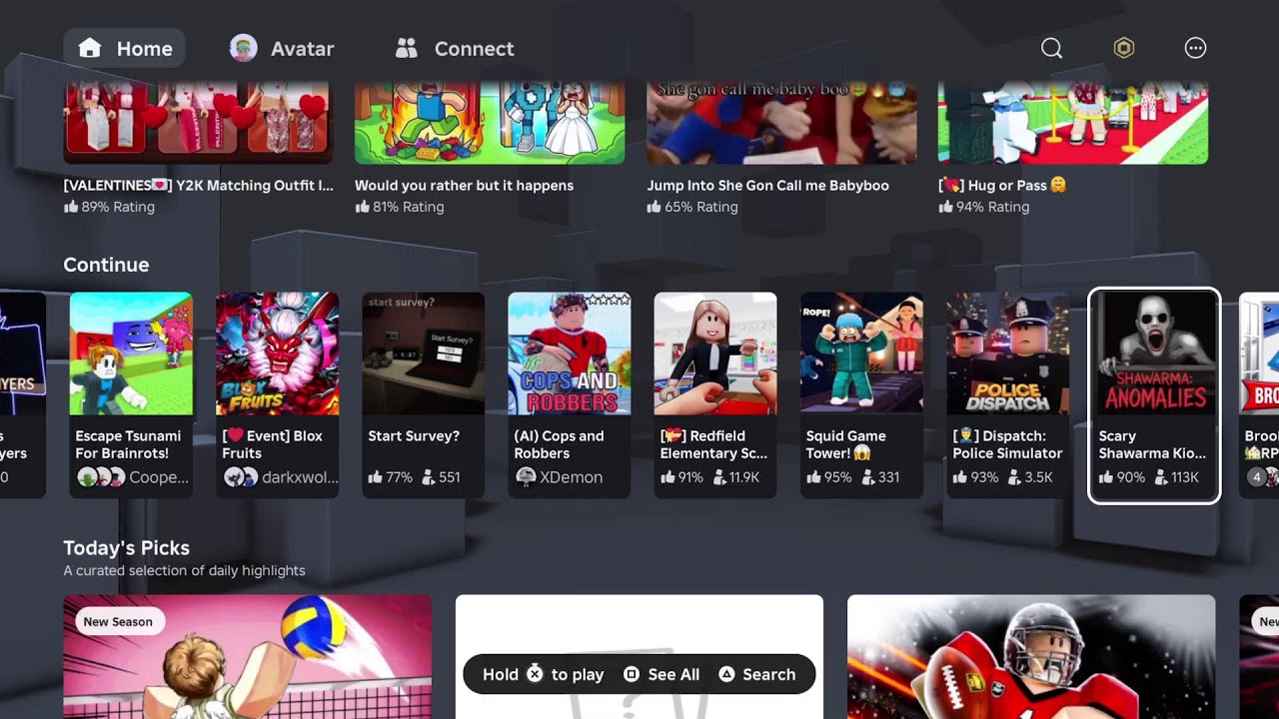Click player count icon on Redfield Elementary card

click(x=720, y=477)
